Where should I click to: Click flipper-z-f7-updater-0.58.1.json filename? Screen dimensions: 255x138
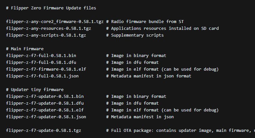point(46,117)
